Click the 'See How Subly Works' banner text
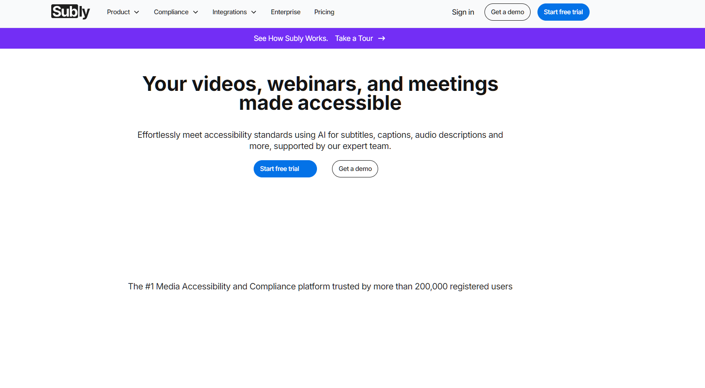The height and width of the screenshot is (388, 705). coord(291,38)
